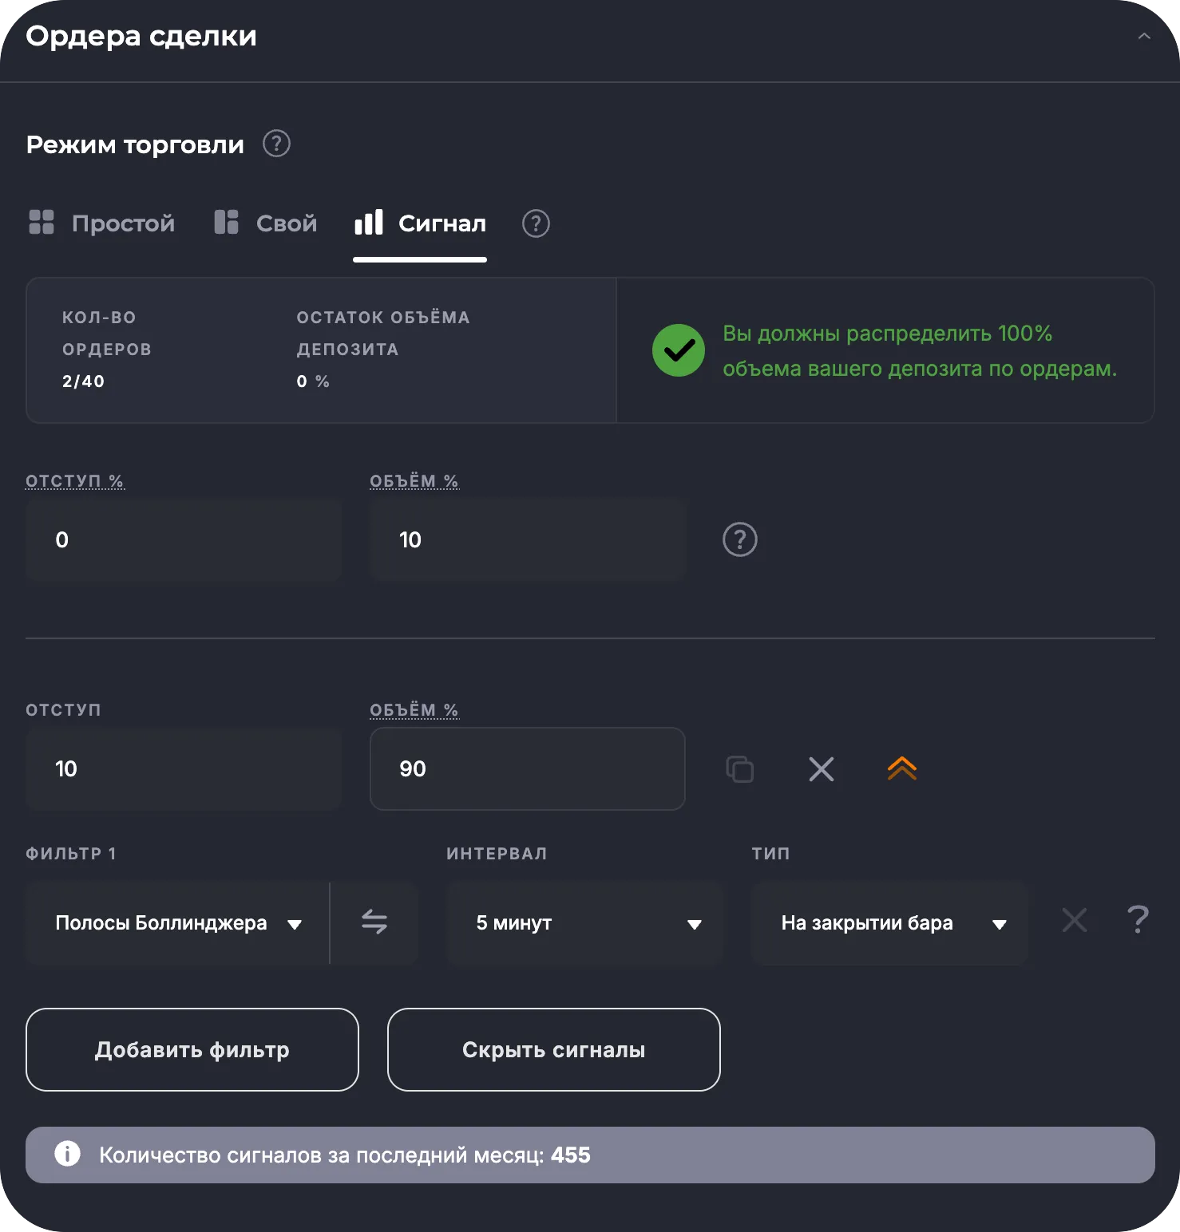1180x1232 pixels.
Task: Duplicate the second order with copy icon
Action: point(739,769)
